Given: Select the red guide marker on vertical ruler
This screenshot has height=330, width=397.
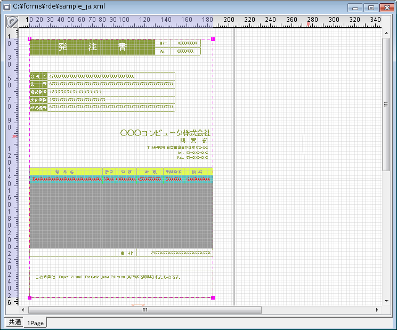Looking at the screenshot, I should pos(15,136).
